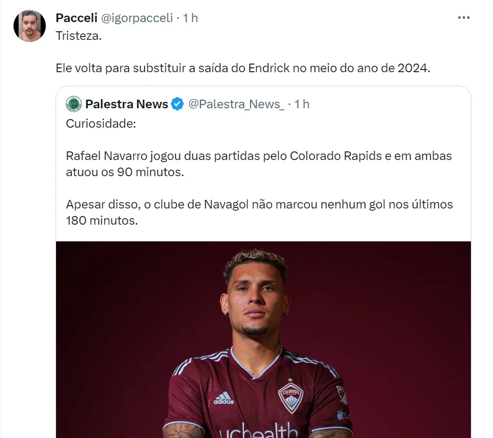The height and width of the screenshot is (438, 493).
Task: Click the Apple logo on the sleeve
Action: click(340, 414)
